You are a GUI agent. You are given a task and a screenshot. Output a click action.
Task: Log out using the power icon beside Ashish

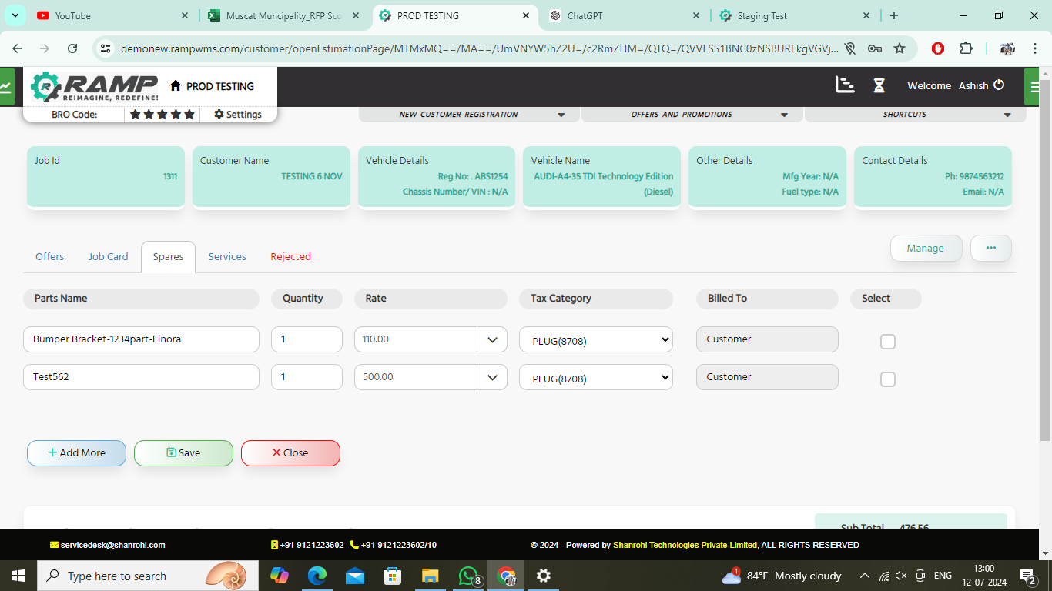[999, 85]
